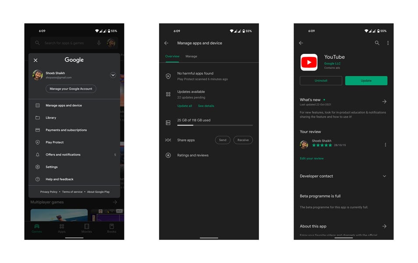Go back from Manage apps and device
This screenshot has width=418, height=263.
coord(166,43)
